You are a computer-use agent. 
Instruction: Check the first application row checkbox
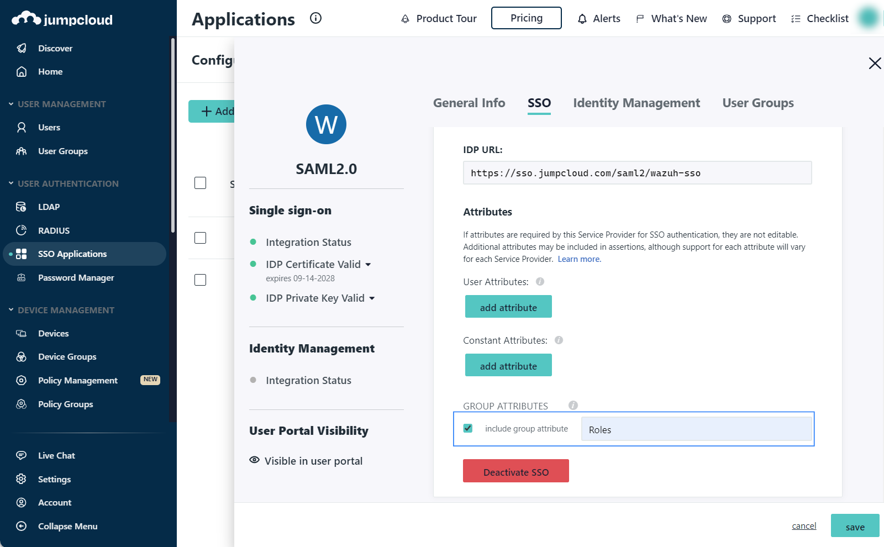200,183
